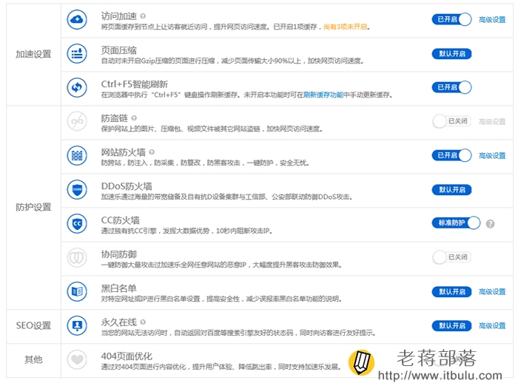Click the 访问加速 cloud icon

pos(77,19)
